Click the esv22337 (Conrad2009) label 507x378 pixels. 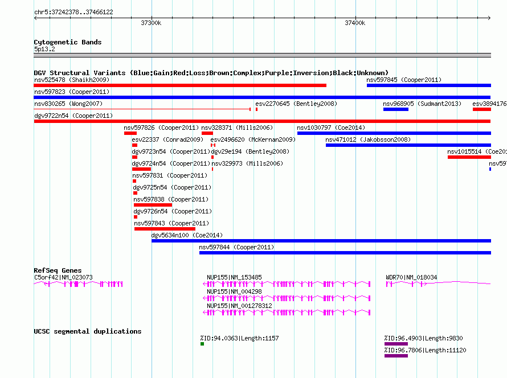[167, 139]
